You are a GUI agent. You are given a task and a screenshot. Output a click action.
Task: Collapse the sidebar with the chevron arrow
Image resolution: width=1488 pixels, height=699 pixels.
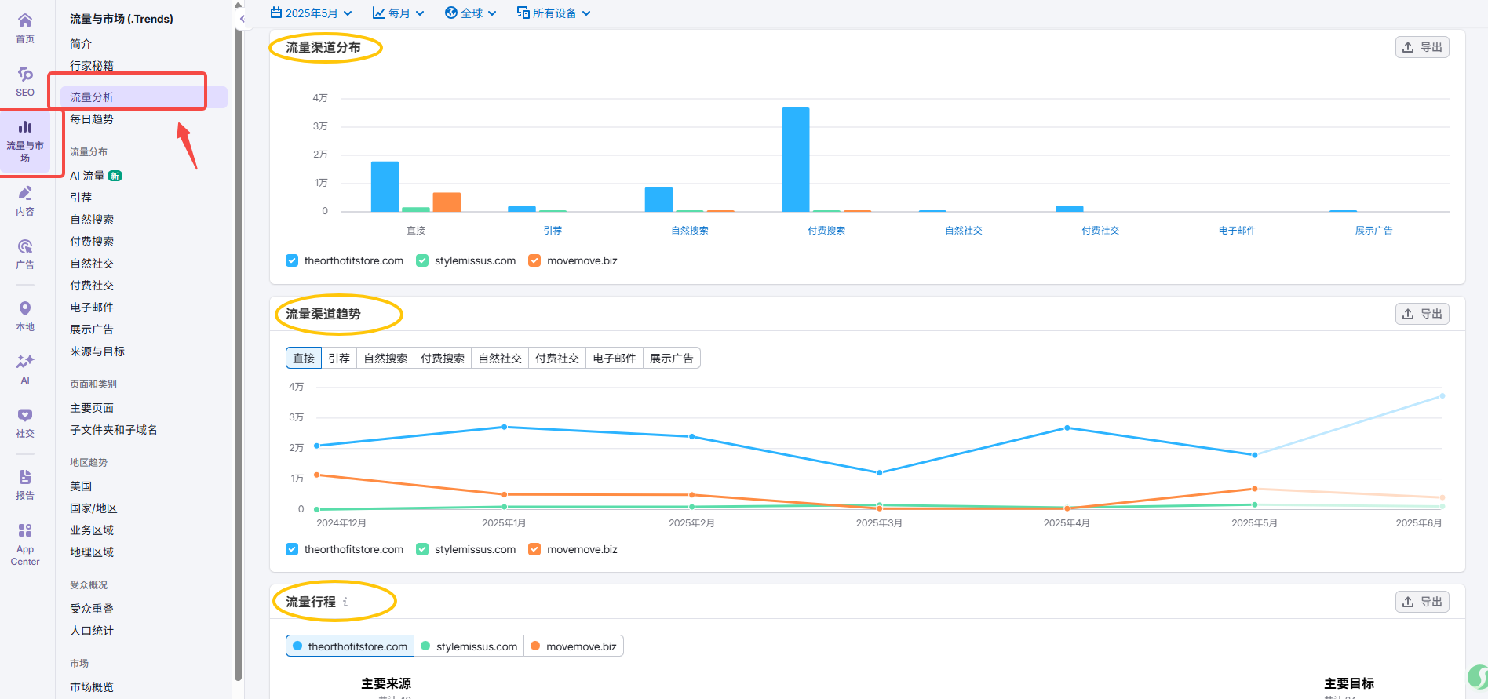(x=243, y=19)
